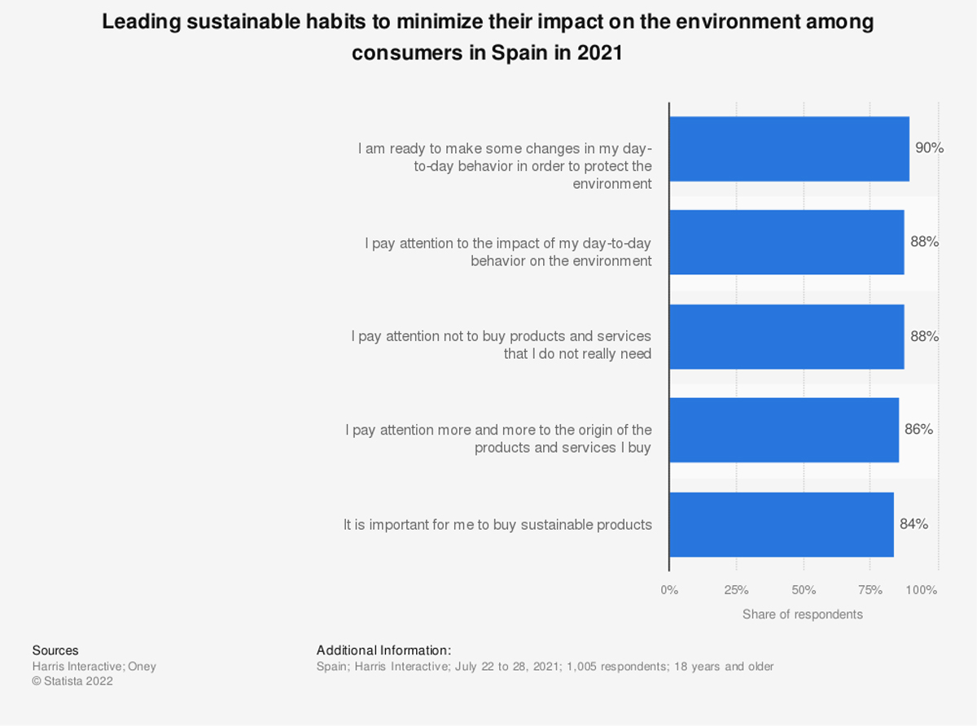Open the 'Harris Interactive; Oney' source text
Image resolution: width=977 pixels, height=726 pixels.
pyautogui.click(x=94, y=667)
